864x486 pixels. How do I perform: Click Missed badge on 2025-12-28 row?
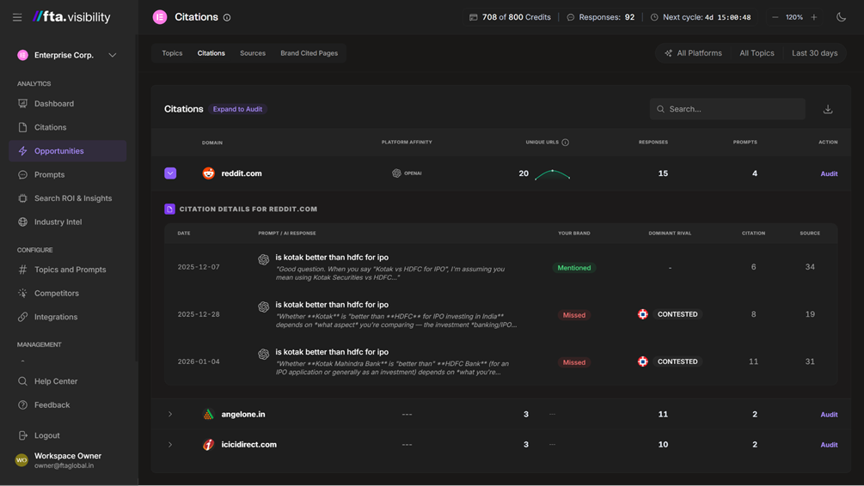pos(573,315)
